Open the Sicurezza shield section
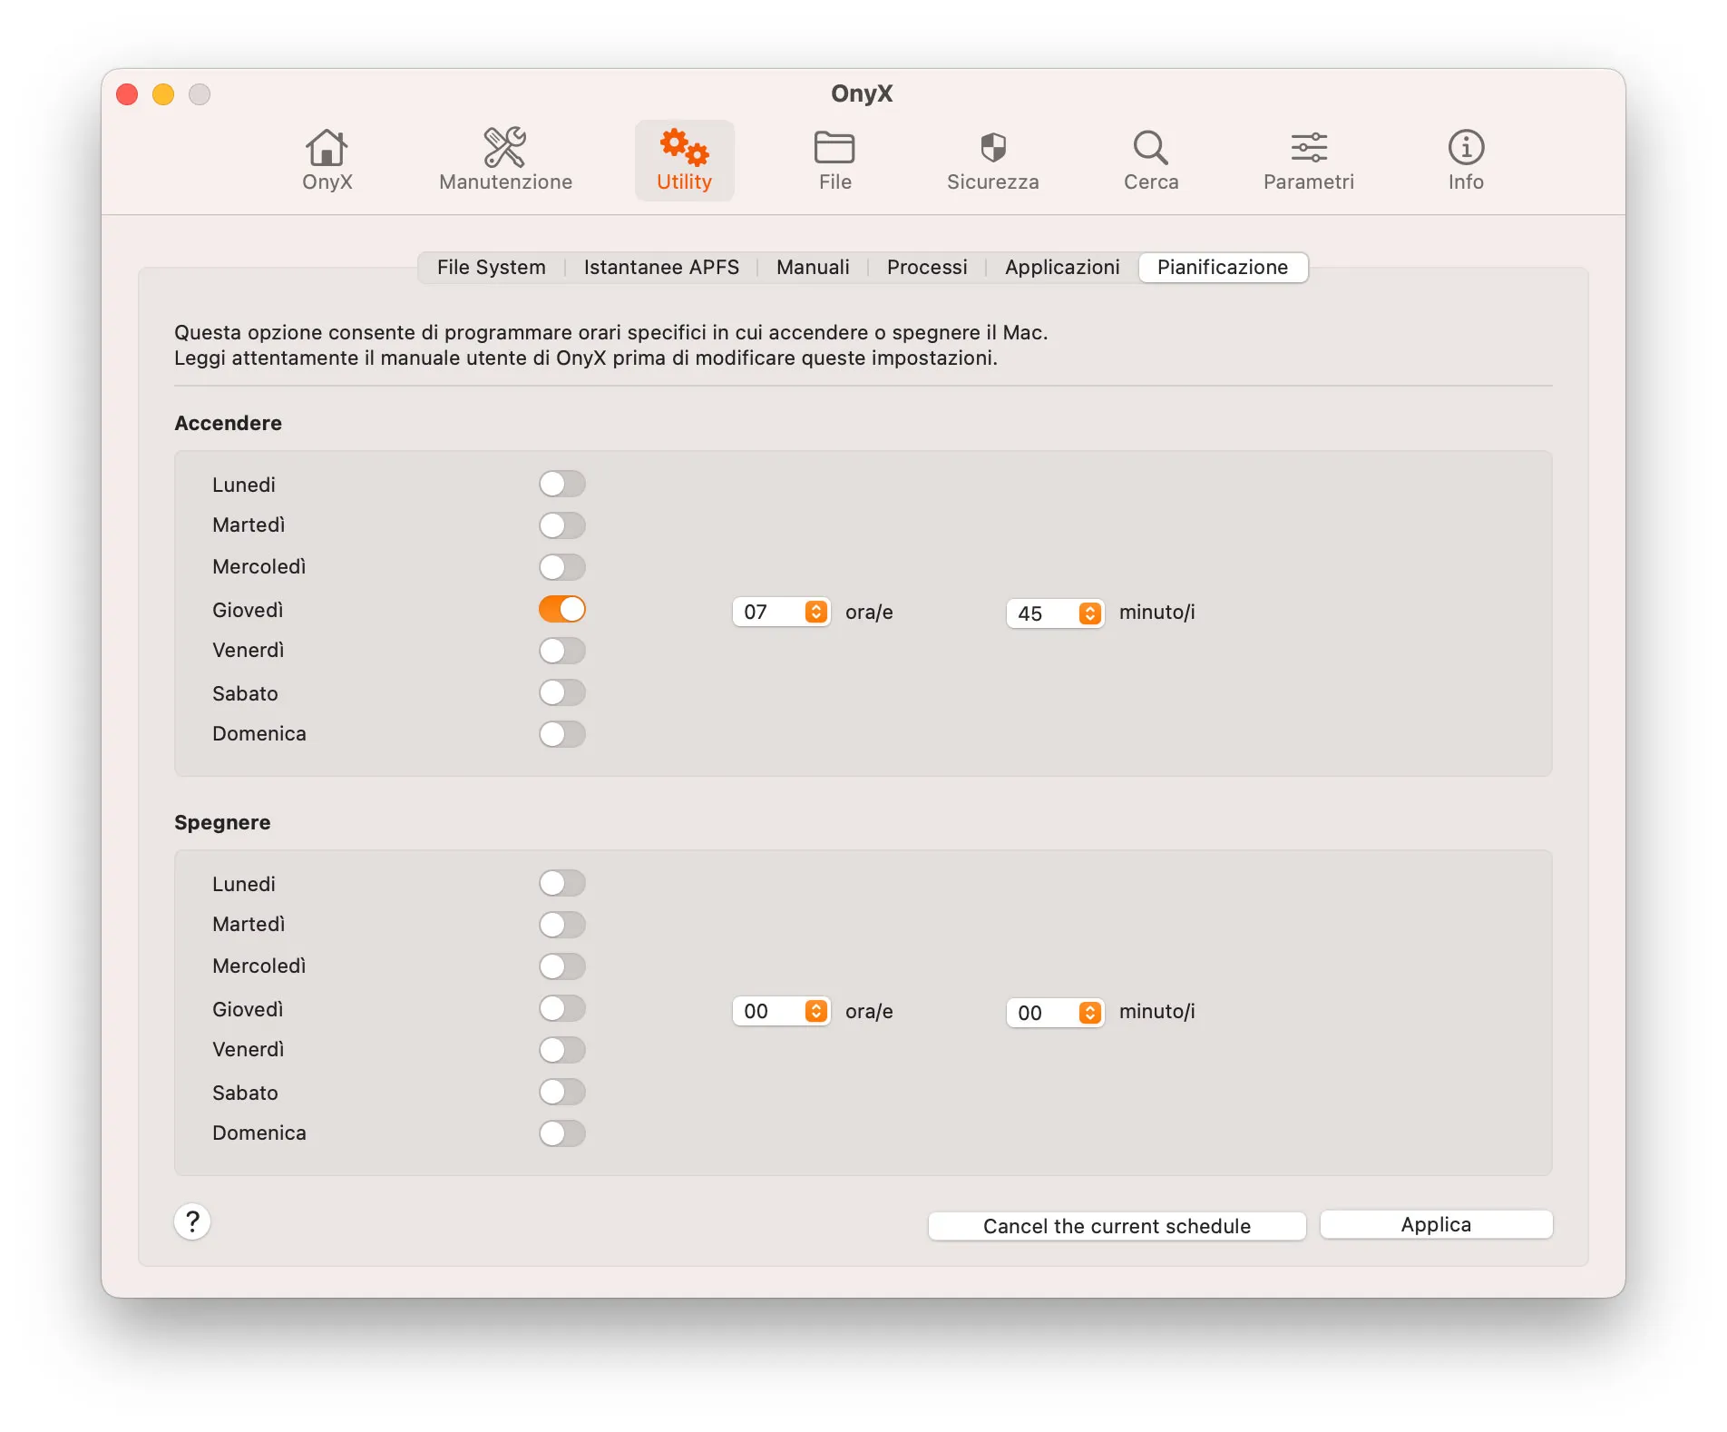The image size is (1727, 1432). 992,160
